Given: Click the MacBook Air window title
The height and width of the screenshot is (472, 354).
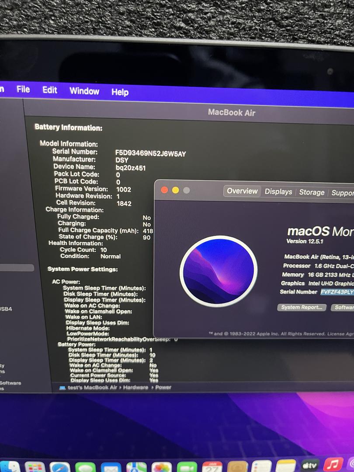Looking at the screenshot, I should point(232,113).
